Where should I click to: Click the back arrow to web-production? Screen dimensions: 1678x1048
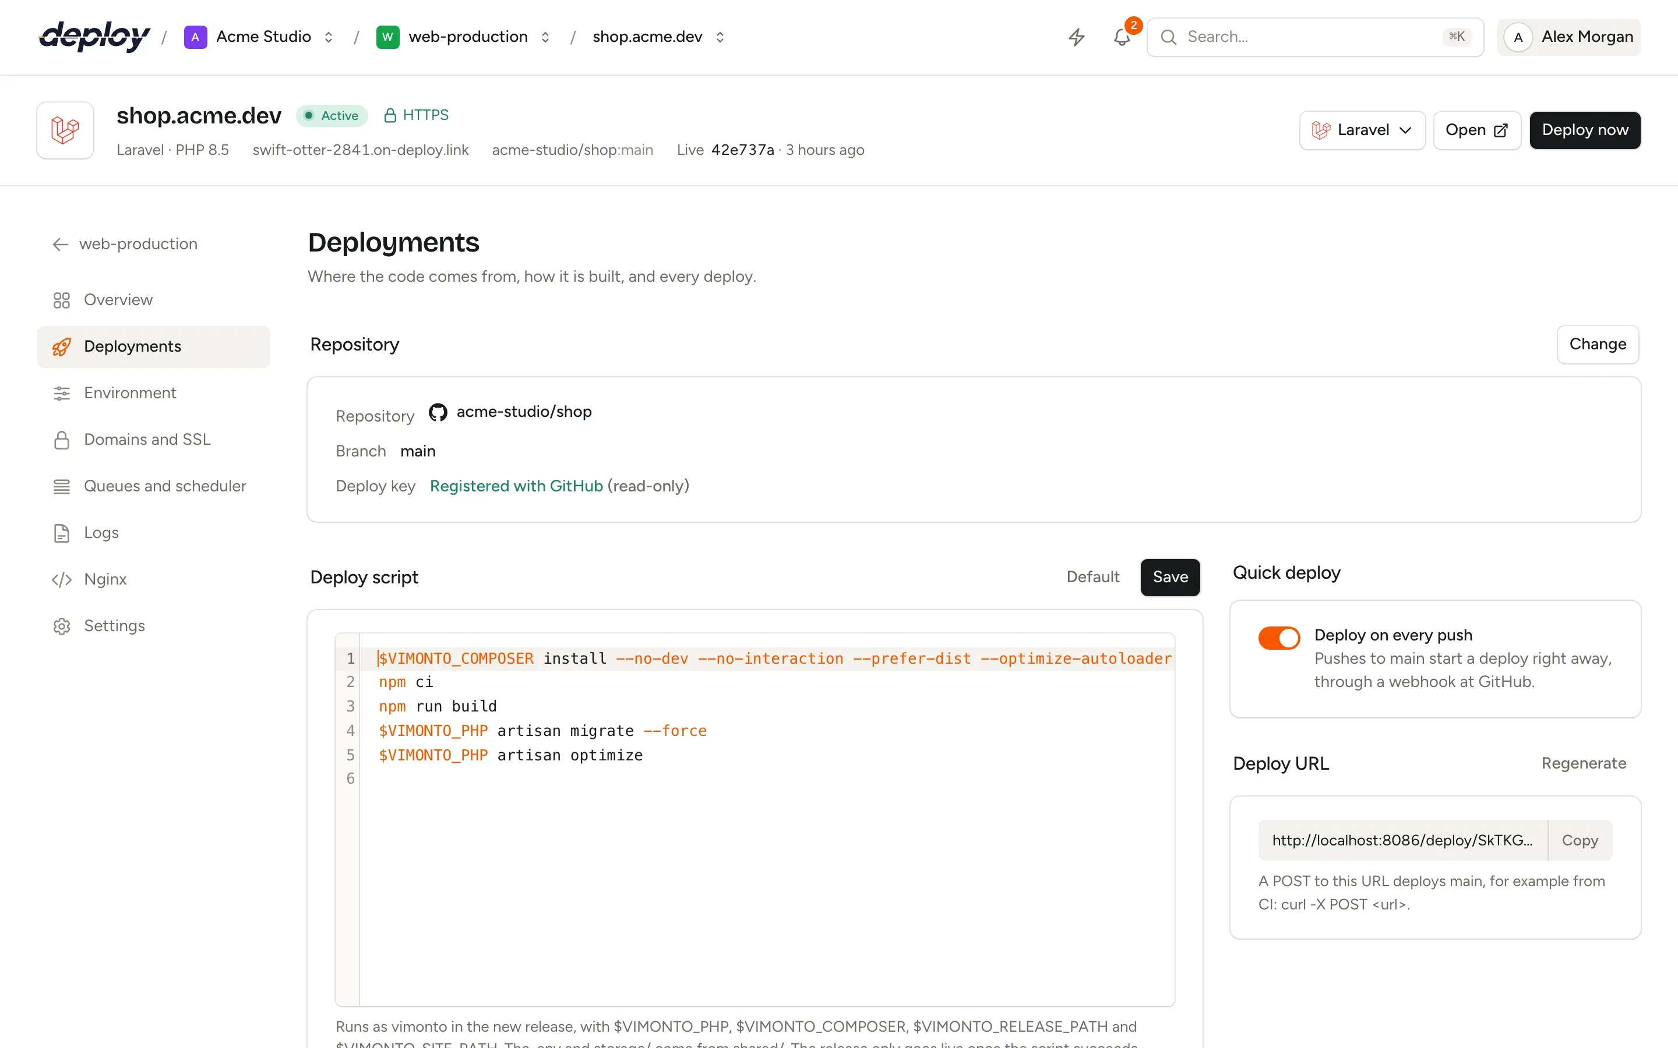(61, 244)
